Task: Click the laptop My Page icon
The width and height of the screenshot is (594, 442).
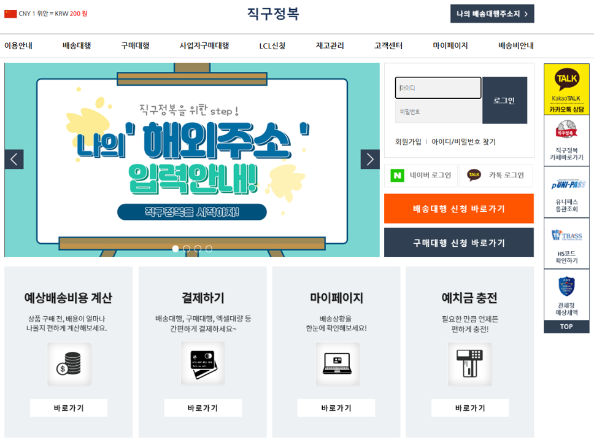Action: coord(337,364)
